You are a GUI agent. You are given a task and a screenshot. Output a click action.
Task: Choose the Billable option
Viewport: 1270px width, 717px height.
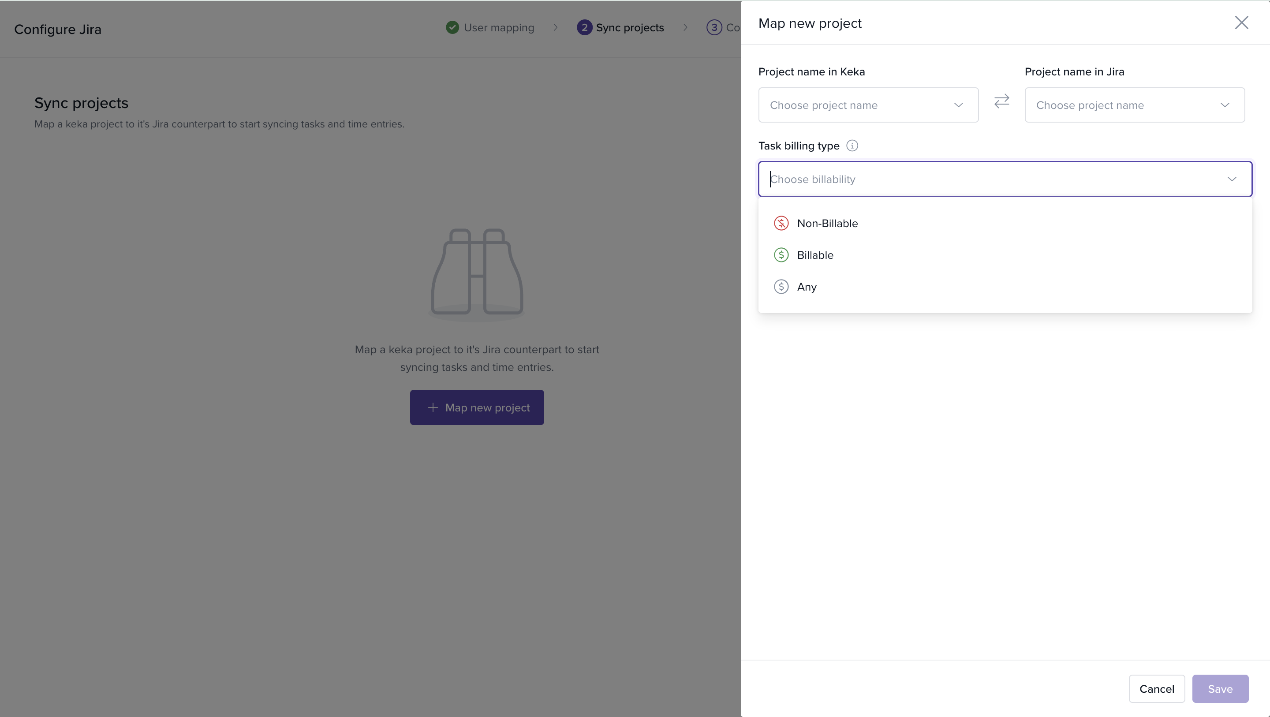pyautogui.click(x=815, y=255)
